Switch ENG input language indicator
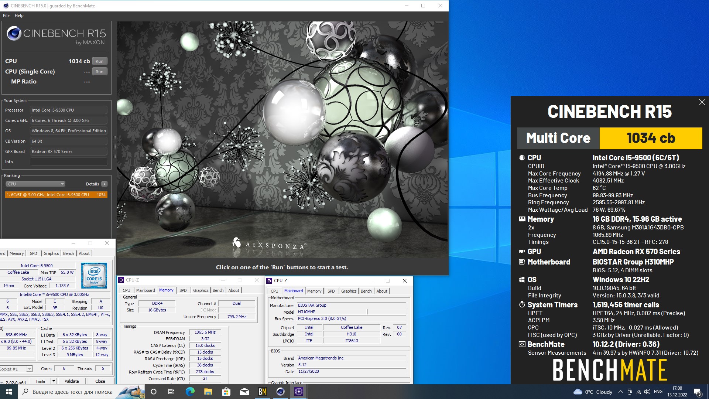The height and width of the screenshot is (399, 709). point(658,392)
